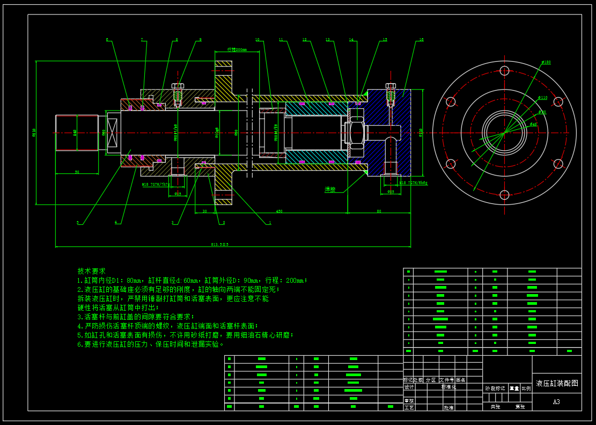Image resolution: width=596 pixels, height=425 pixels.
Task: Select the M18 7G7H/7h7g thread callout
Action: point(156,184)
